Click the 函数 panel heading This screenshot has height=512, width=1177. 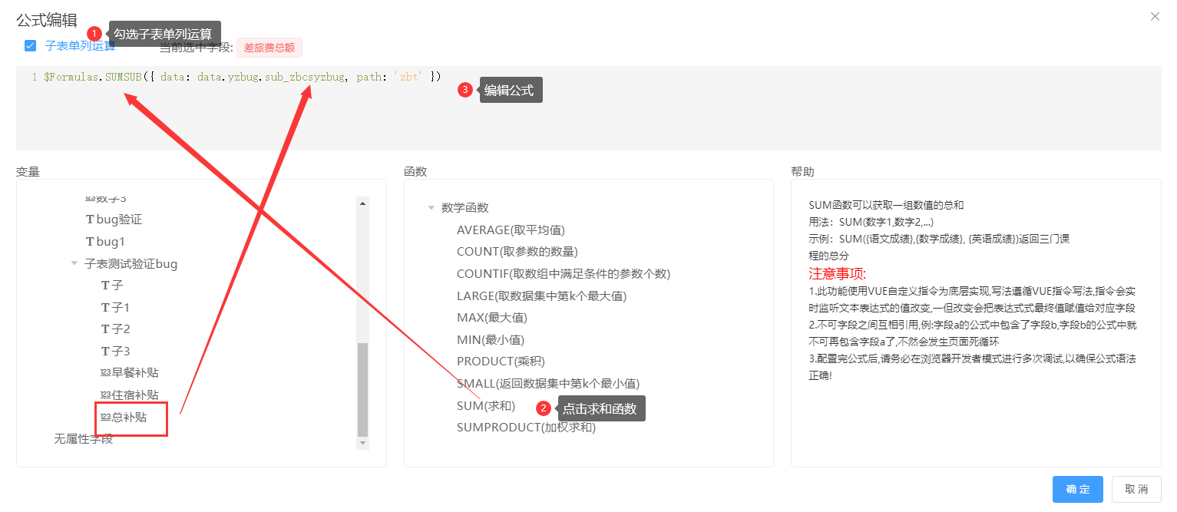coord(415,171)
